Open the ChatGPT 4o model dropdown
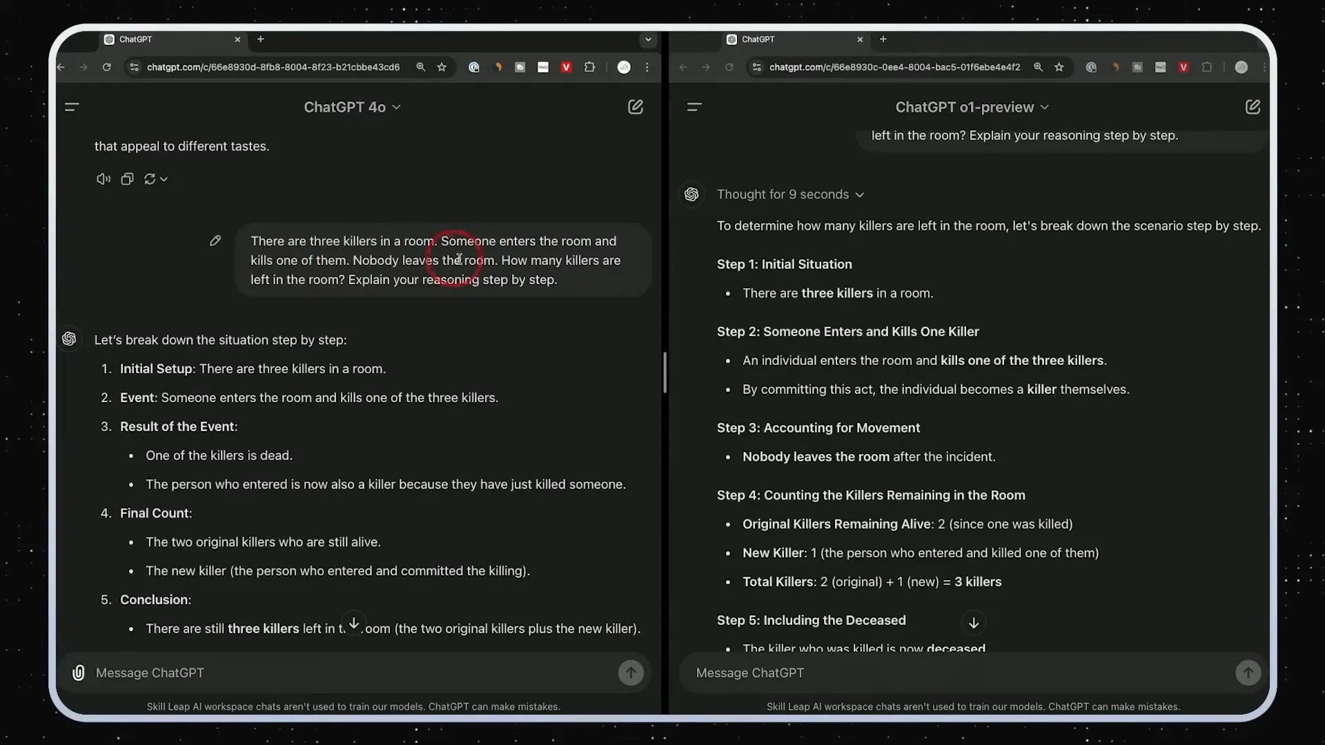Viewport: 1325px width, 745px height. pos(352,107)
